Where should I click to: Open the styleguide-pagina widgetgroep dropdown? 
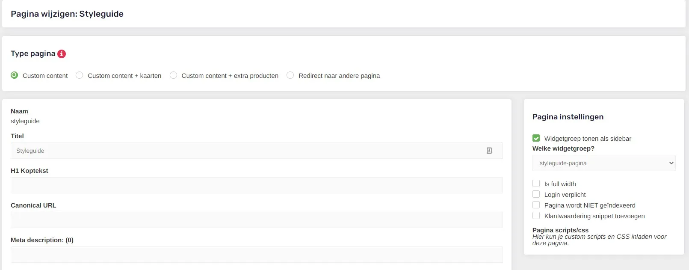[604, 163]
